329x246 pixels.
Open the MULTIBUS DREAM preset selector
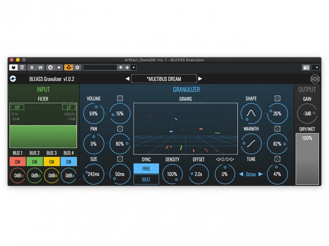[164, 79]
